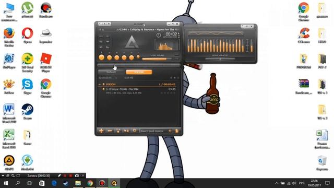334x188 pixels.
Task: Show hidden tray icons chevron
Action: (x=277, y=183)
